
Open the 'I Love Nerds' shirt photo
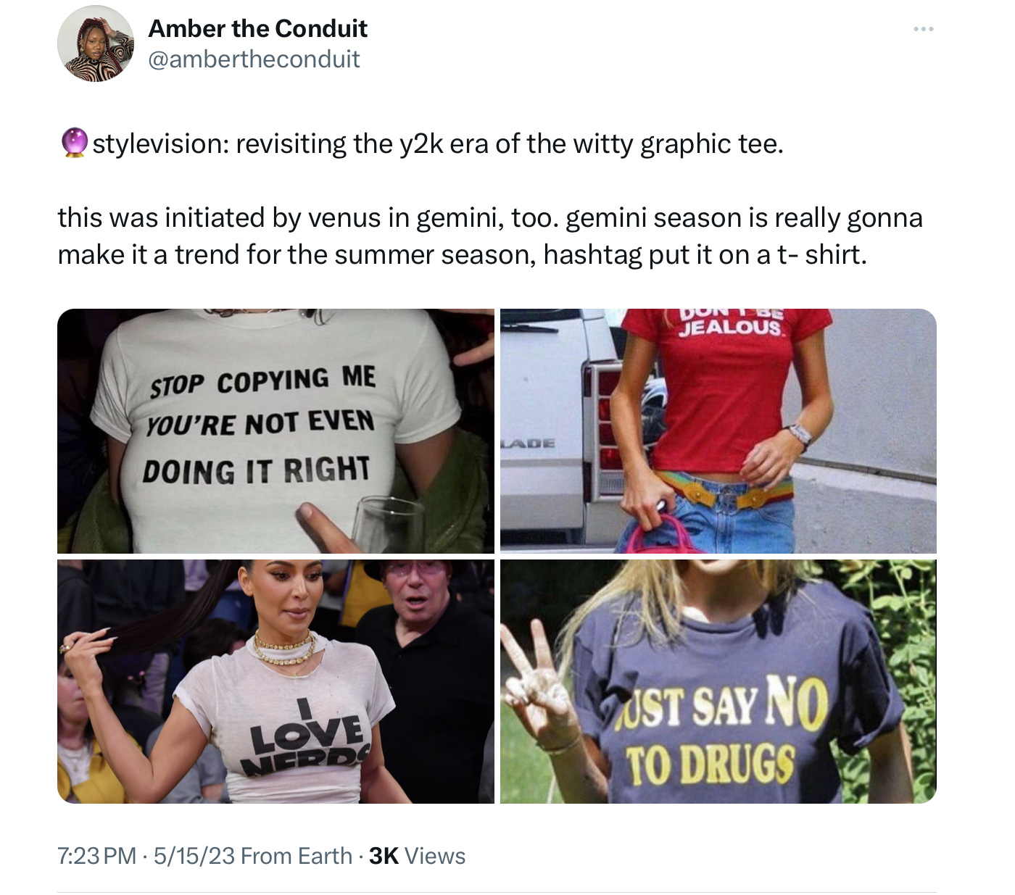click(x=275, y=681)
